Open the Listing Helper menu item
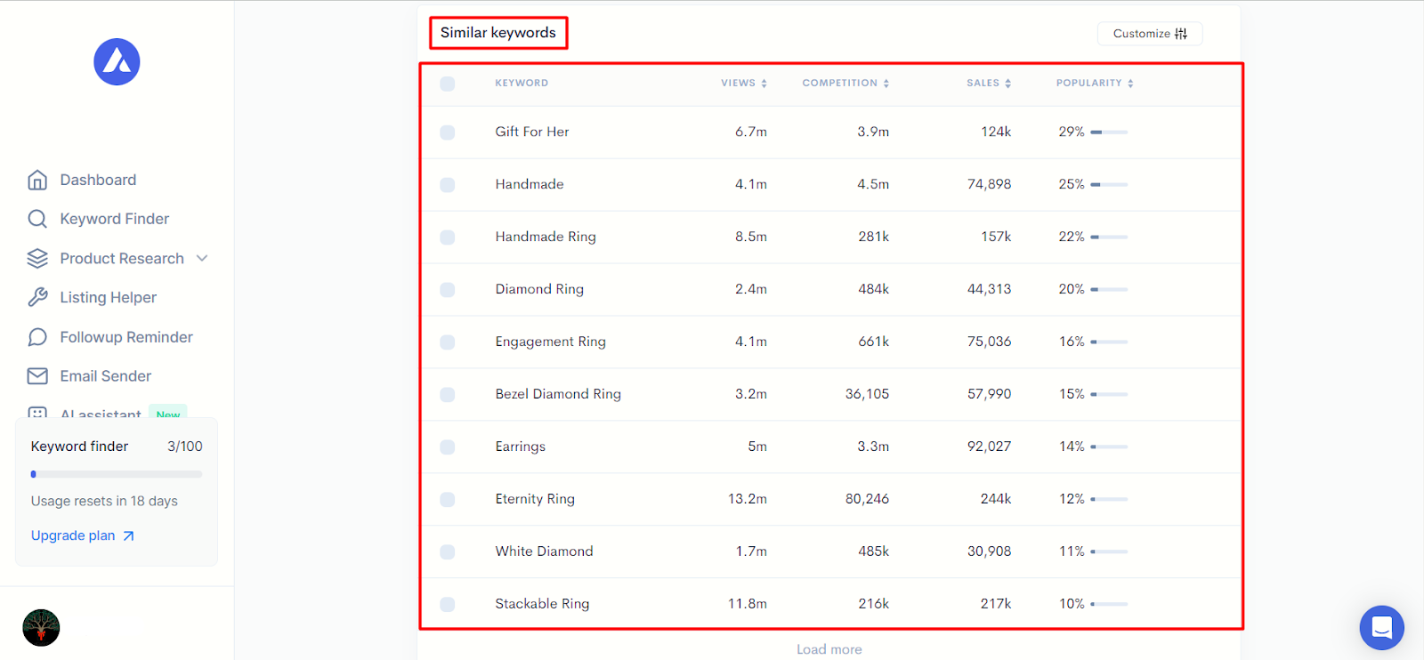This screenshot has height=660, width=1424. click(108, 297)
